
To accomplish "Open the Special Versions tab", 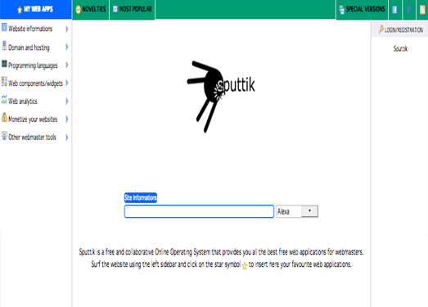I will click(363, 10).
